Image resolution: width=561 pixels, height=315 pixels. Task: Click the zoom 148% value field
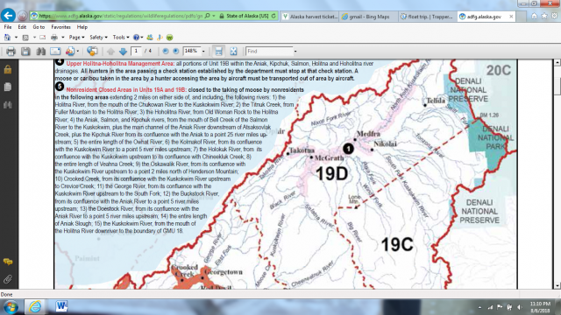(x=191, y=51)
